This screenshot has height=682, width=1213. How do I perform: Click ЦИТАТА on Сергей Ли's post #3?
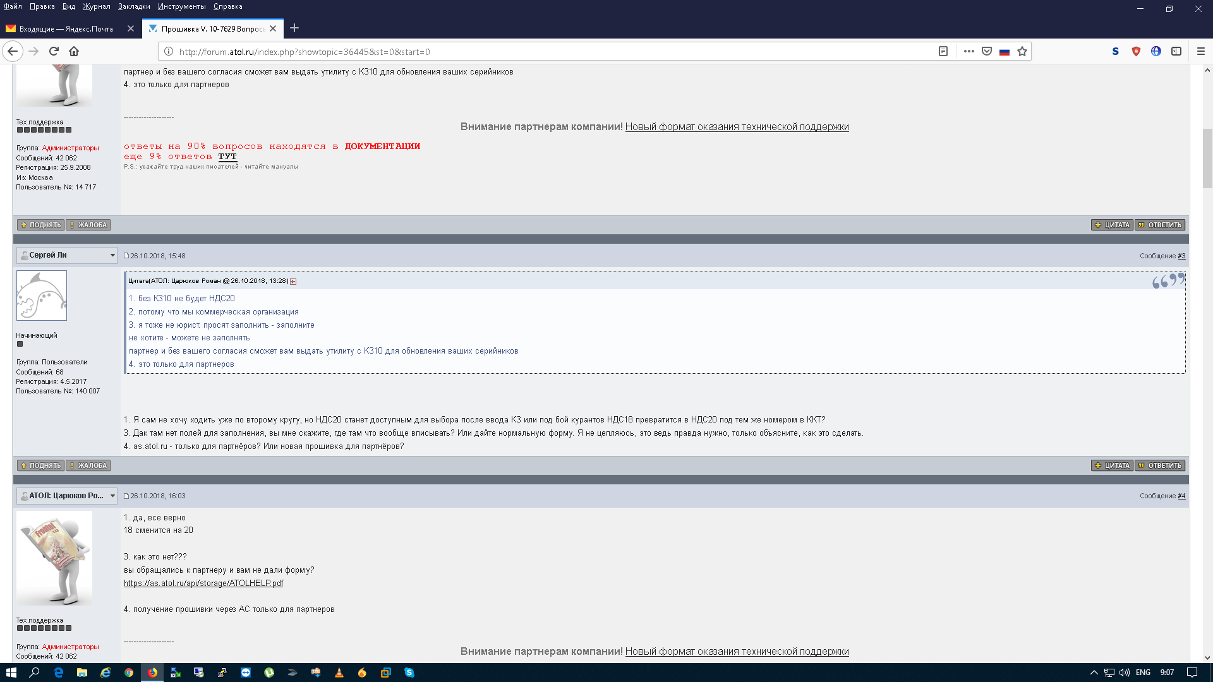click(x=1112, y=465)
